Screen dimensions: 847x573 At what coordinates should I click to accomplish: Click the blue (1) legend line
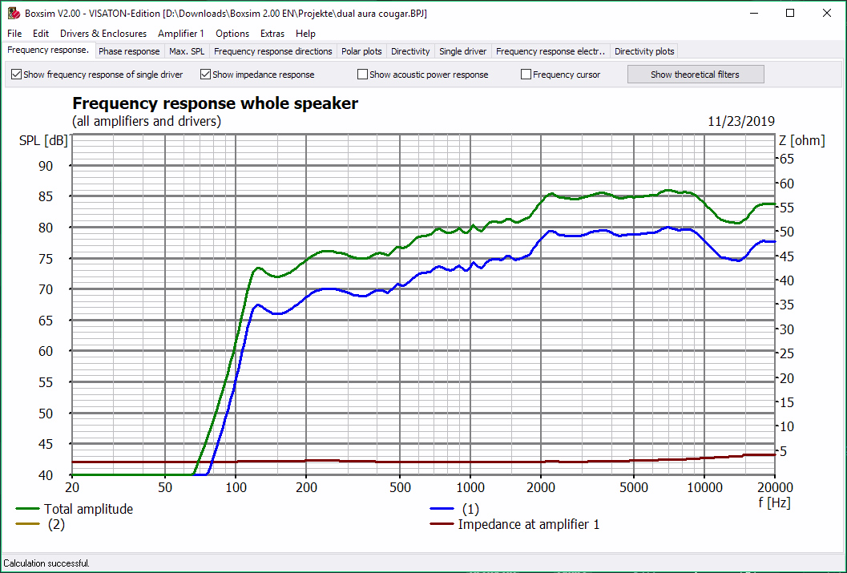[442, 509]
